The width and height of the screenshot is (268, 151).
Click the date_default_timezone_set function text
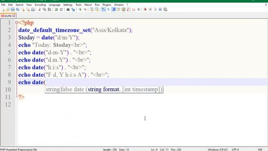(x=54, y=30)
